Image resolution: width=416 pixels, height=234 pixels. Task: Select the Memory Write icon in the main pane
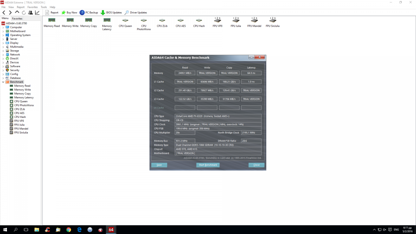[70, 23]
